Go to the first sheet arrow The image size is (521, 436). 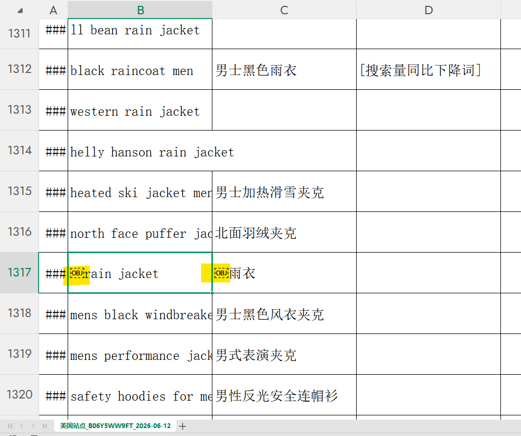10,426
